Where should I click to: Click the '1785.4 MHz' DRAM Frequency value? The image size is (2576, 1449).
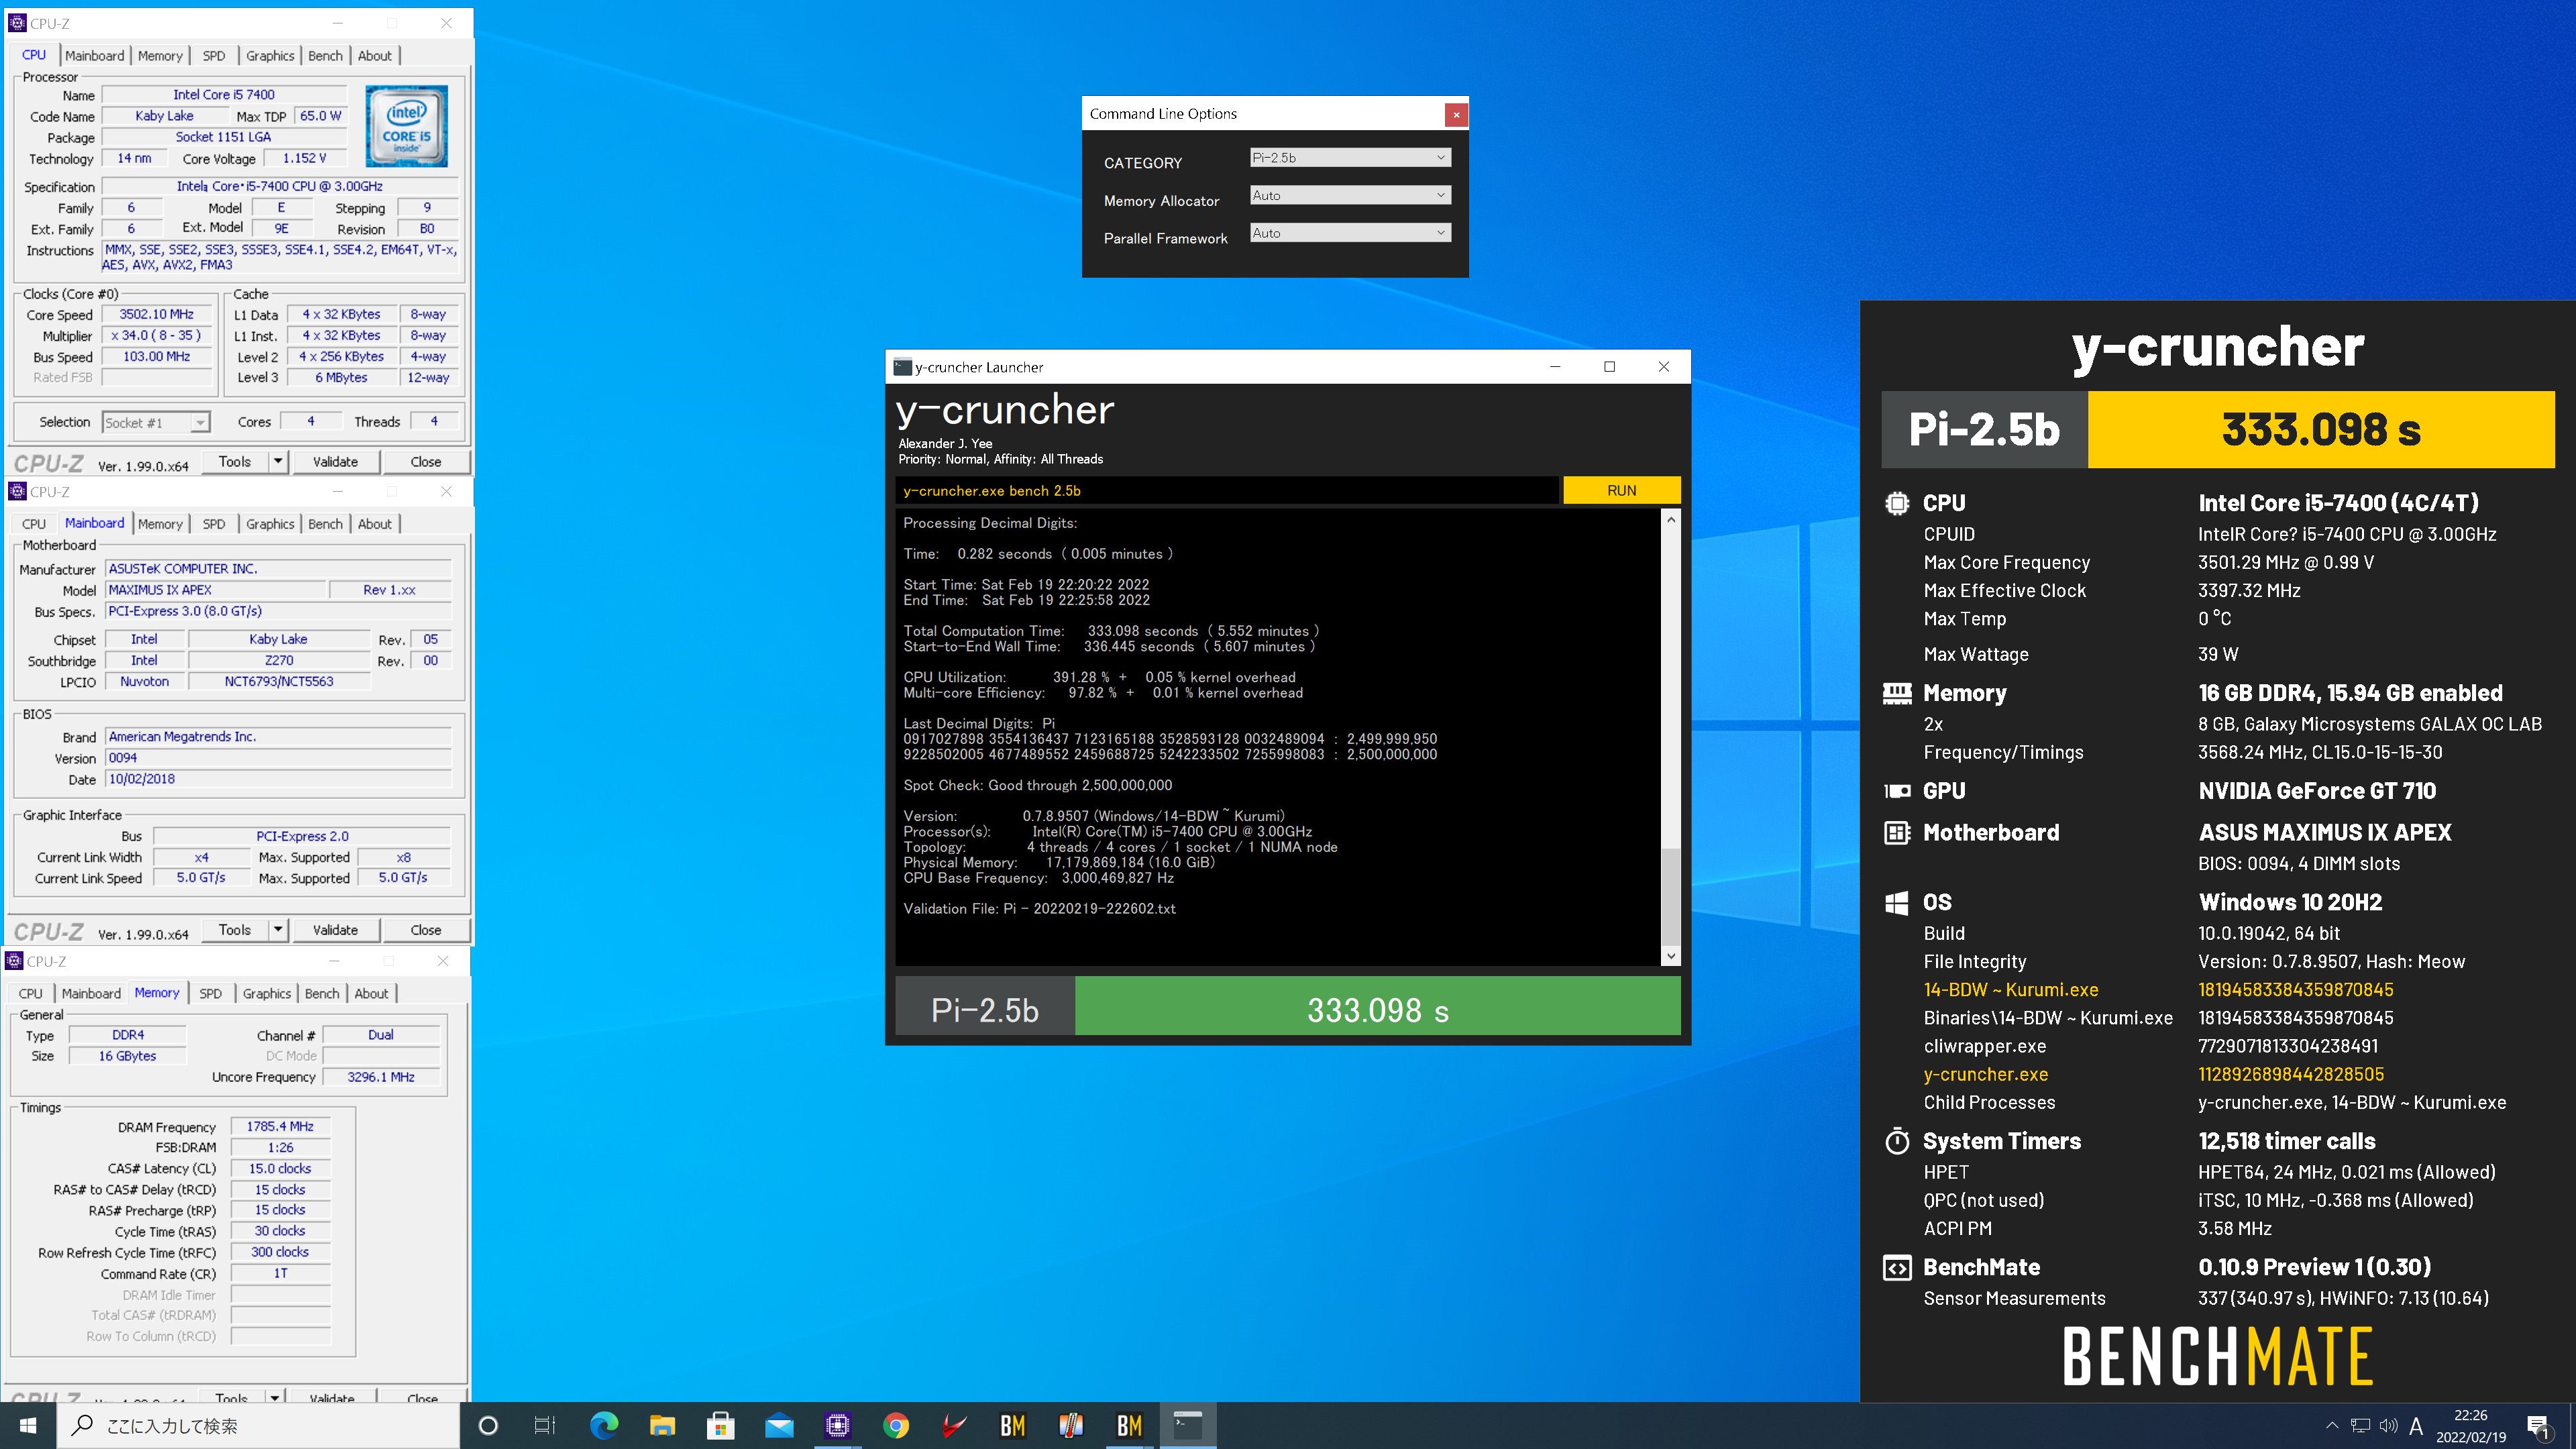pyautogui.click(x=280, y=1126)
